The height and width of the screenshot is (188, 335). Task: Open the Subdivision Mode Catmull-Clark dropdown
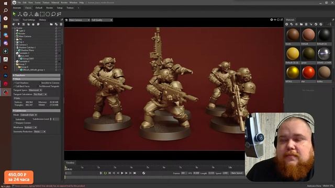pyautogui.click(x=29, y=115)
